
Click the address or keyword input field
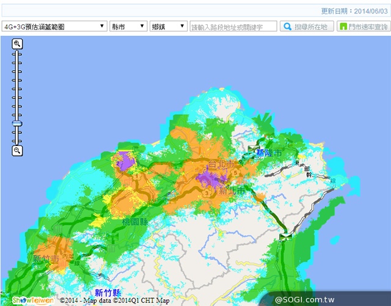(233, 27)
